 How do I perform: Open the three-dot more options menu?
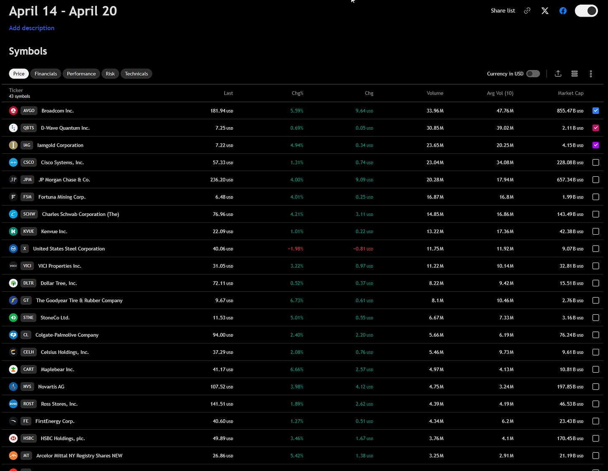[590, 74]
